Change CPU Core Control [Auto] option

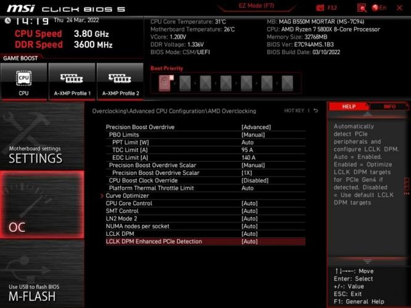(x=250, y=203)
